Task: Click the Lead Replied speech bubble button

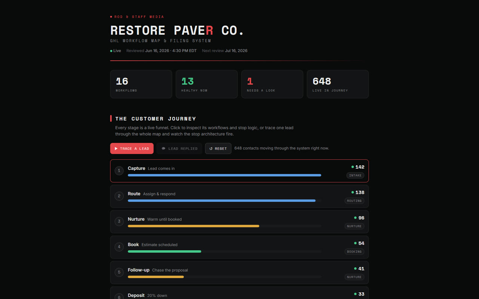Action: tap(179, 148)
